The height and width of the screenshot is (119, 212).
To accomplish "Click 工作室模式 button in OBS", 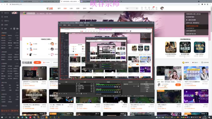I will [147, 88].
